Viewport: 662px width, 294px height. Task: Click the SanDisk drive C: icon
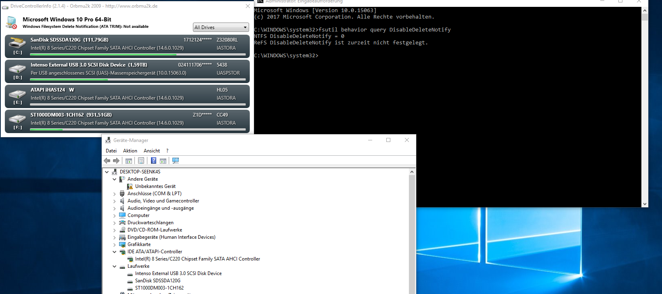[x=17, y=43]
